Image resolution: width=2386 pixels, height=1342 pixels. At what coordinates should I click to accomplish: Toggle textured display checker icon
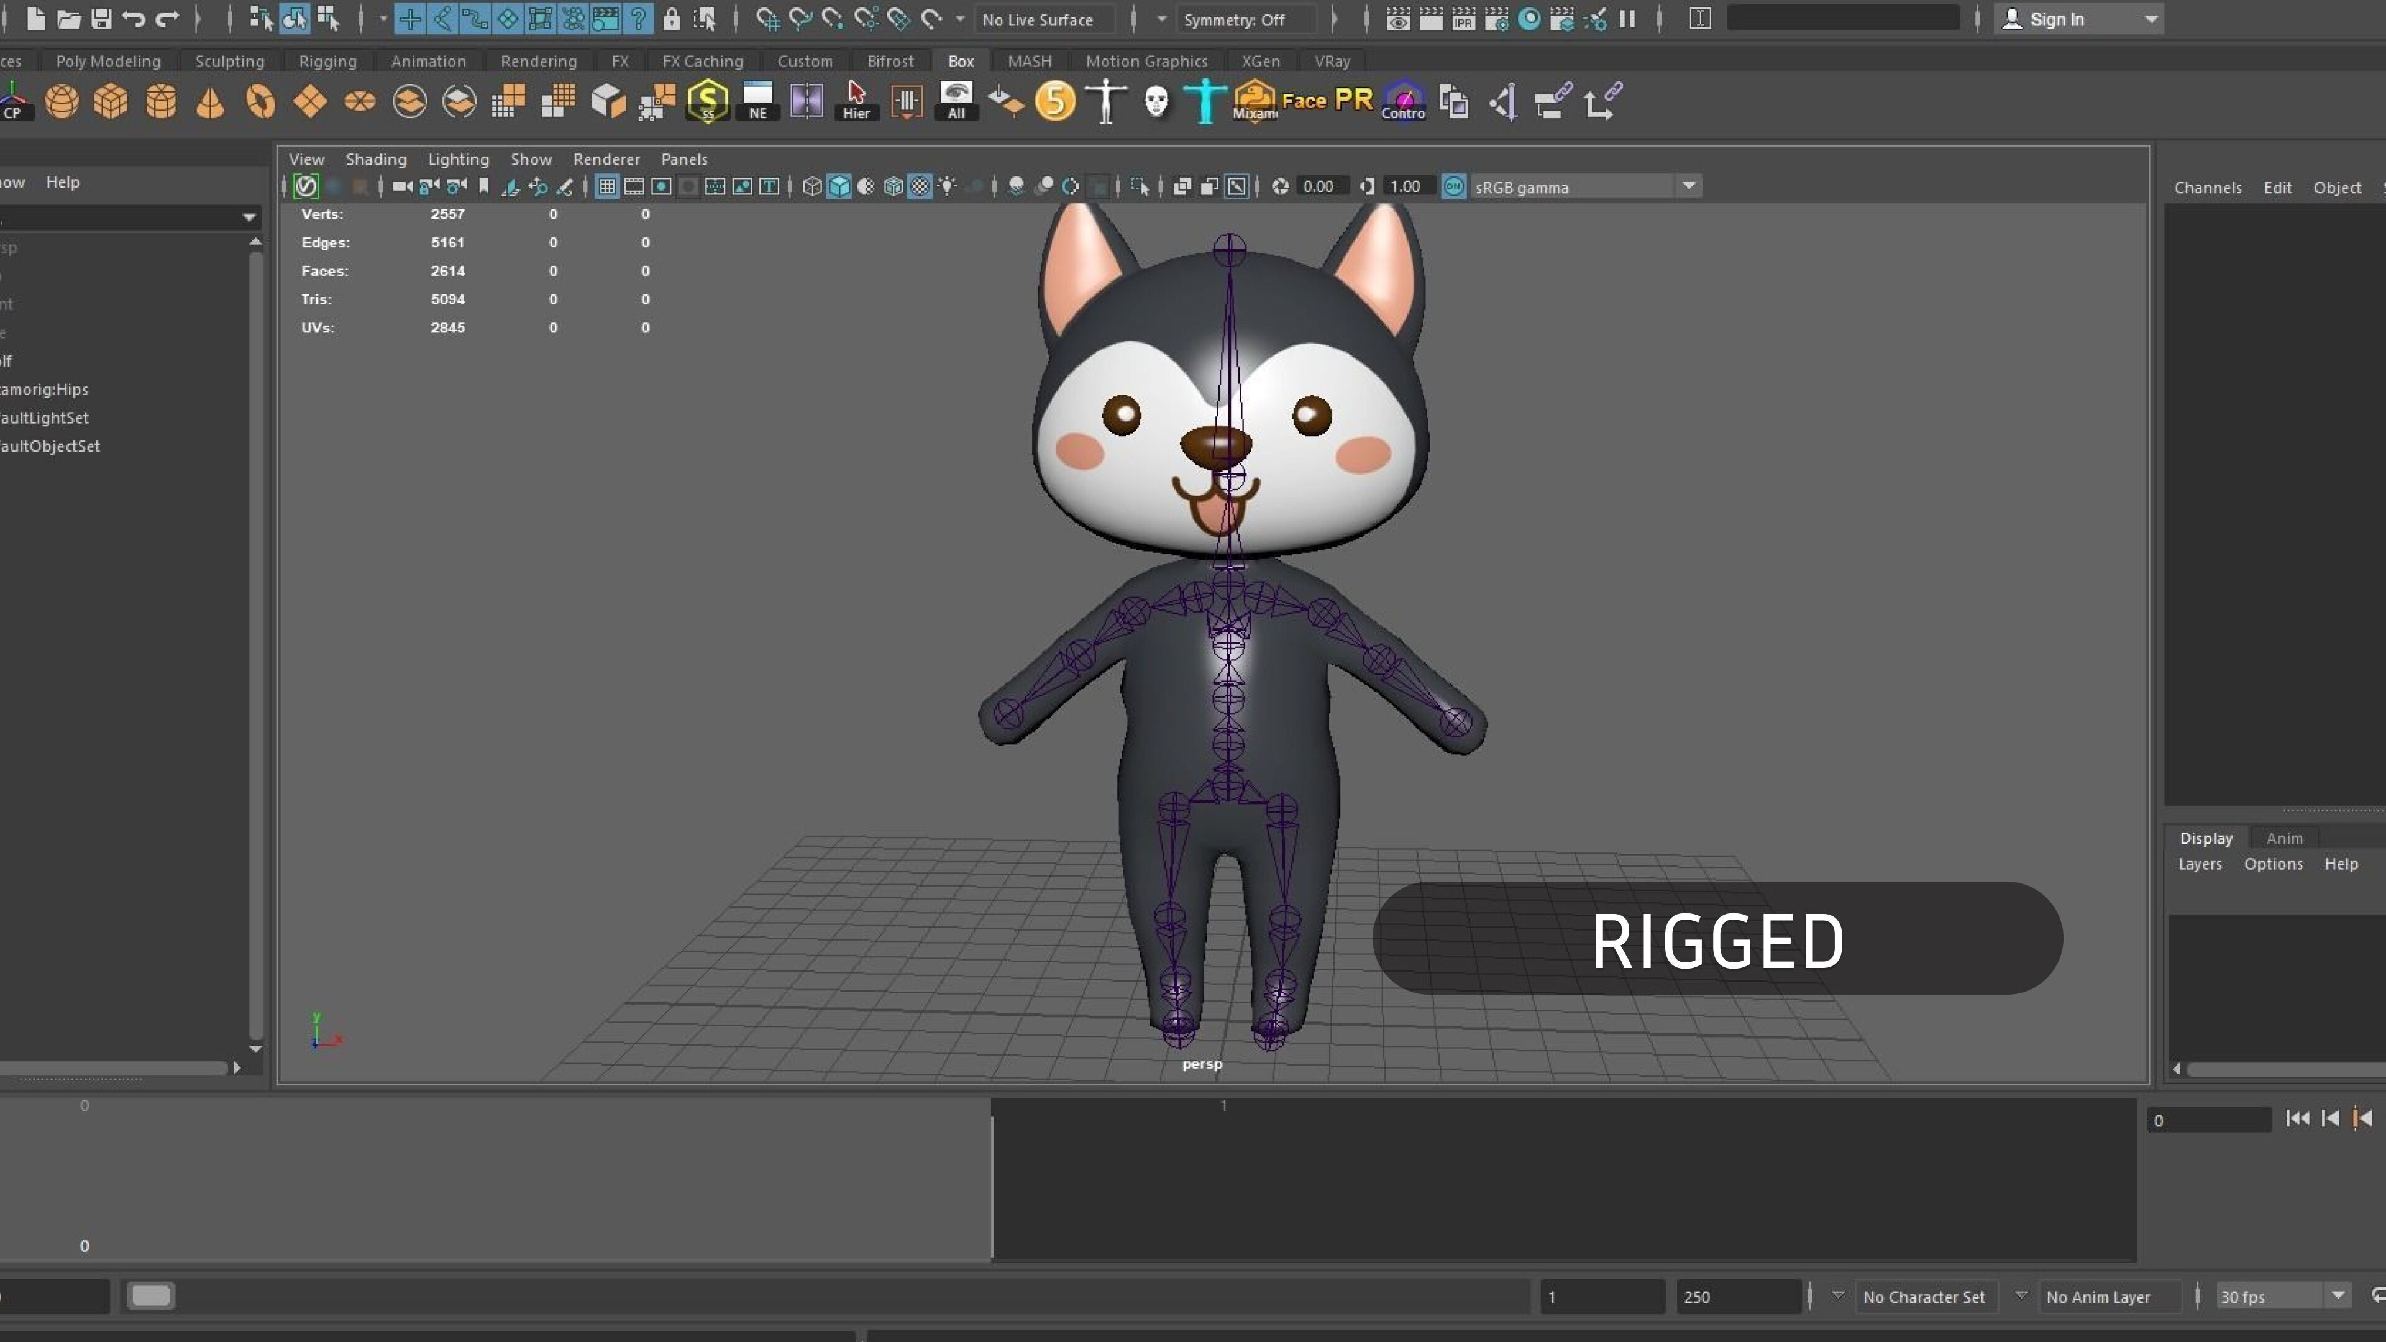pyautogui.click(x=920, y=187)
